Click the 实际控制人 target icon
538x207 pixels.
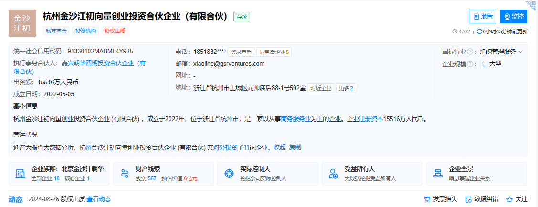point(229,174)
